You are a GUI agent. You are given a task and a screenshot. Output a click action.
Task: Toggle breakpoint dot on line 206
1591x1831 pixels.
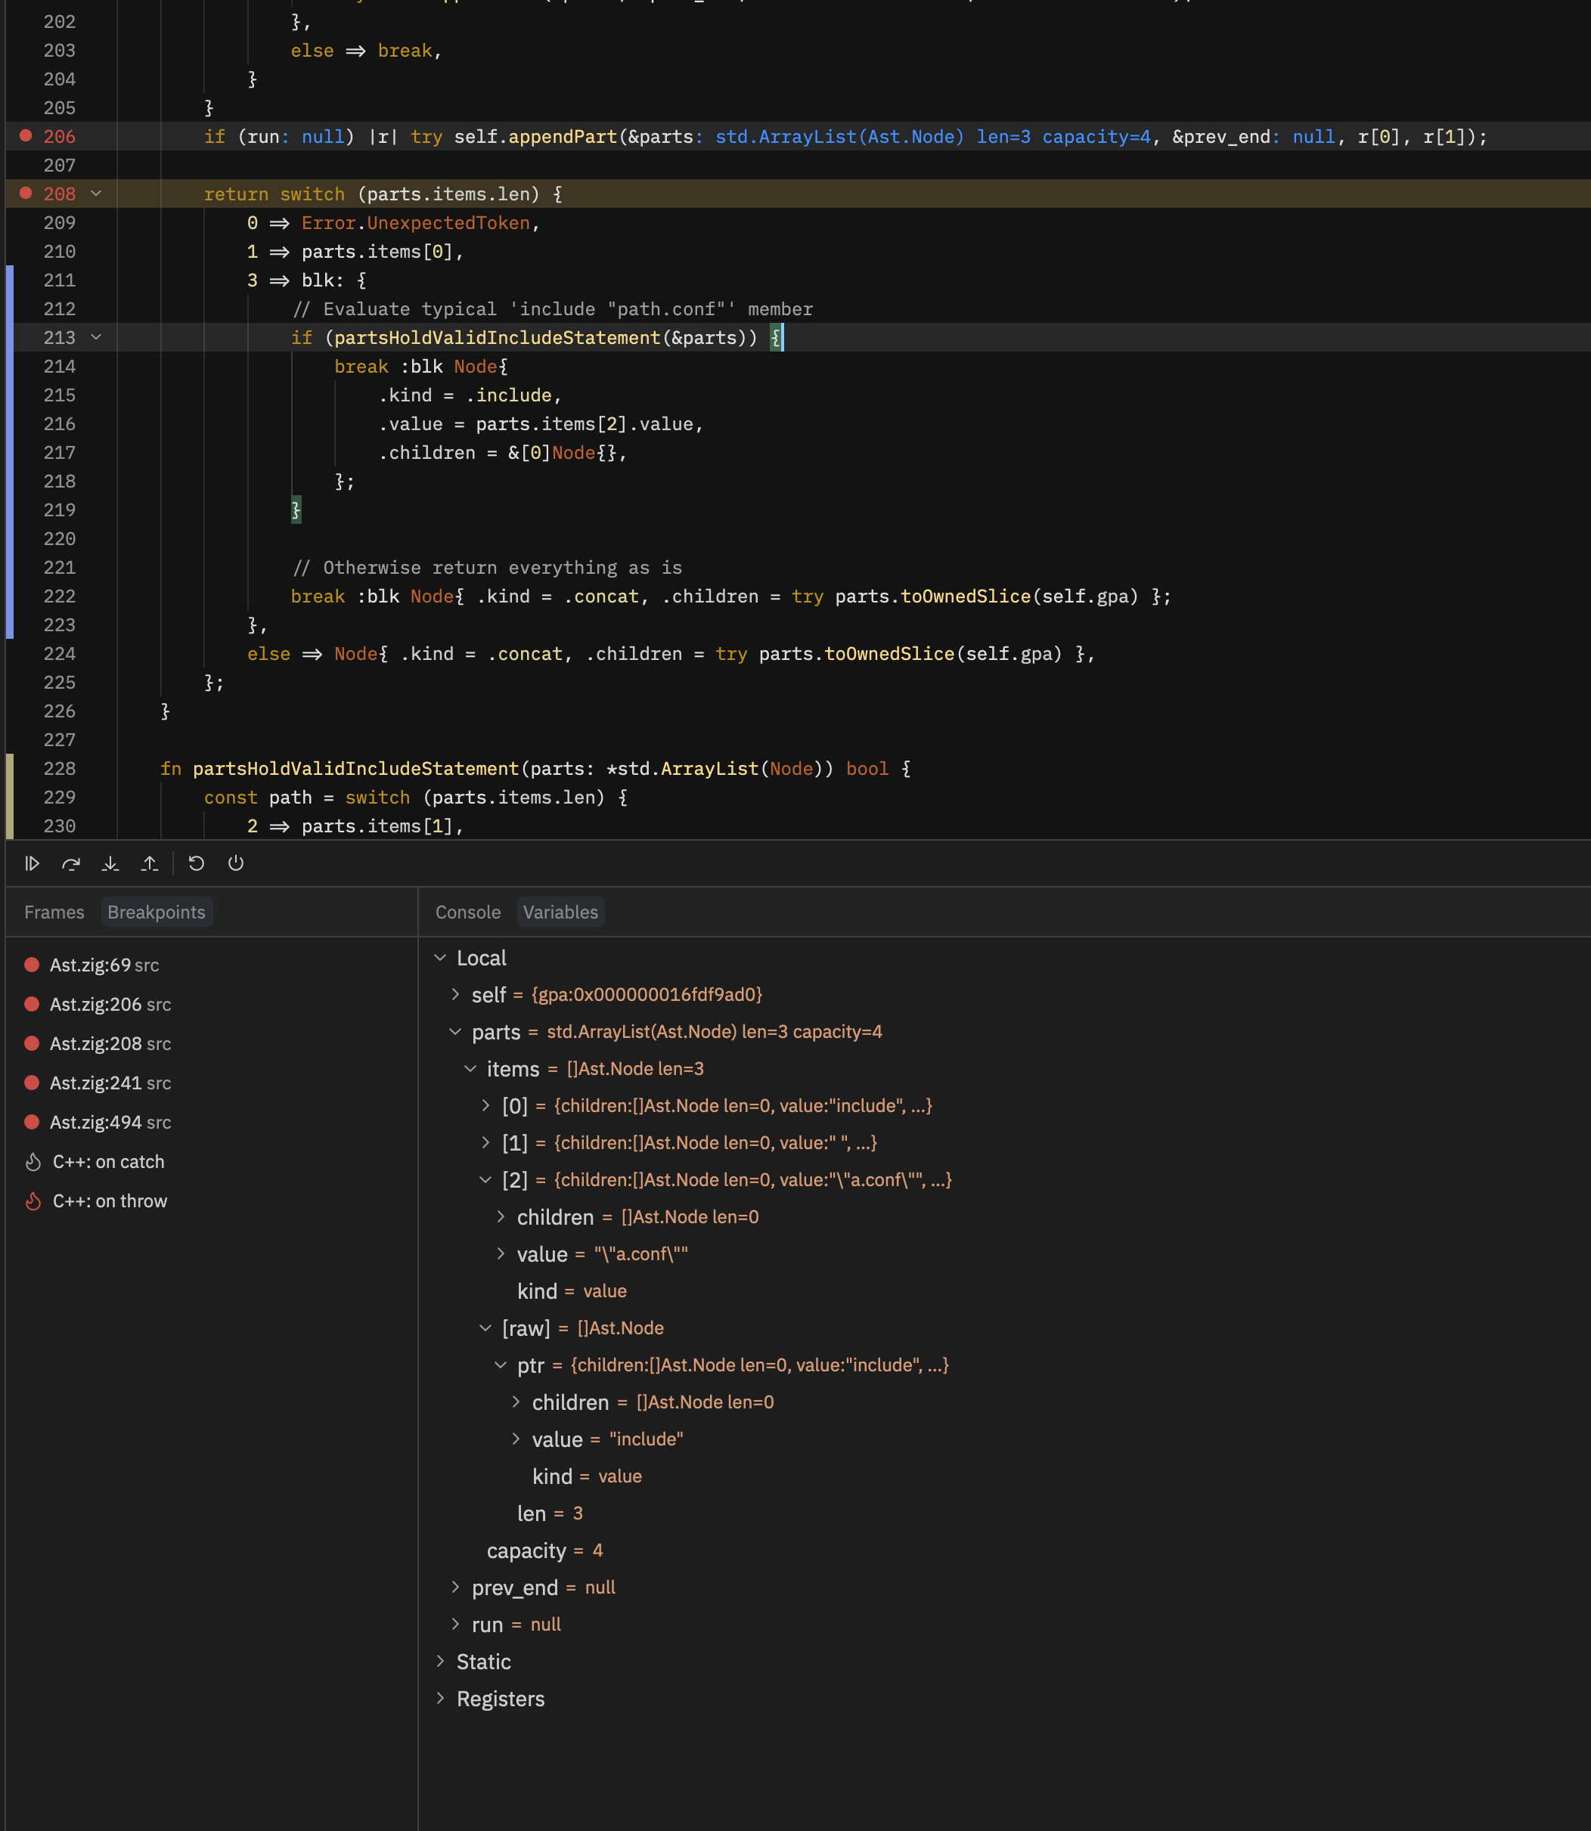[26, 136]
